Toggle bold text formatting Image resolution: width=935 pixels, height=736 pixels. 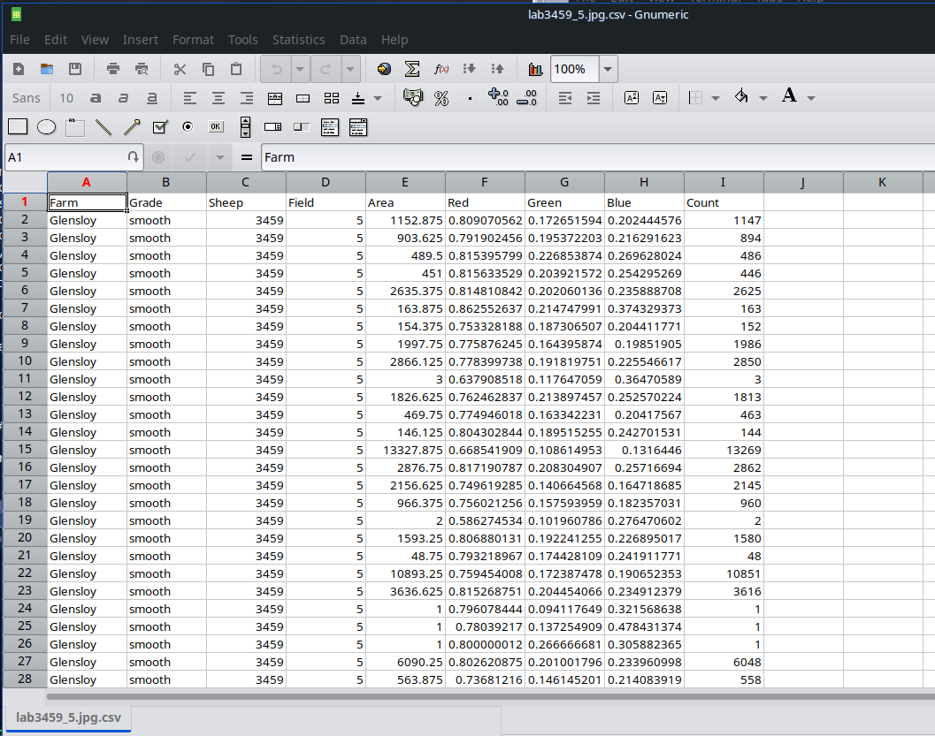(95, 98)
